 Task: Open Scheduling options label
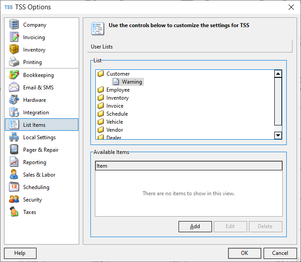(x=36, y=187)
